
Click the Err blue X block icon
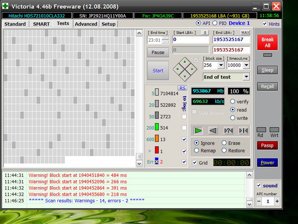pyautogui.click(x=157, y=162)
